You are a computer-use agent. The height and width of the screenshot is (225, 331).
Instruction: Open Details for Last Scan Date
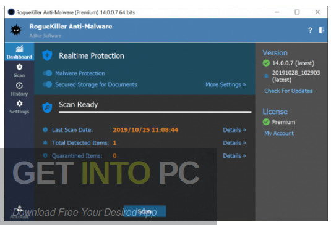coord(234,130)
